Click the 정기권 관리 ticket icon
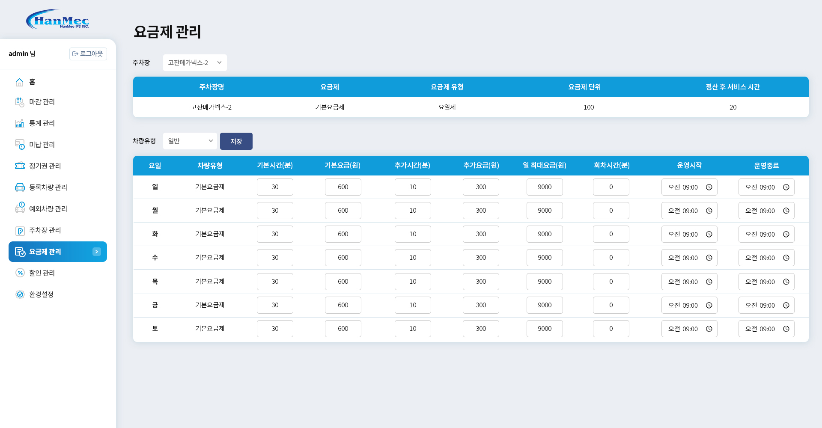 [x=20, y=166]
